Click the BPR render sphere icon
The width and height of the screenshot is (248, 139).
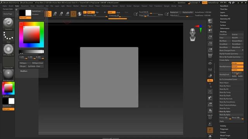210,21
